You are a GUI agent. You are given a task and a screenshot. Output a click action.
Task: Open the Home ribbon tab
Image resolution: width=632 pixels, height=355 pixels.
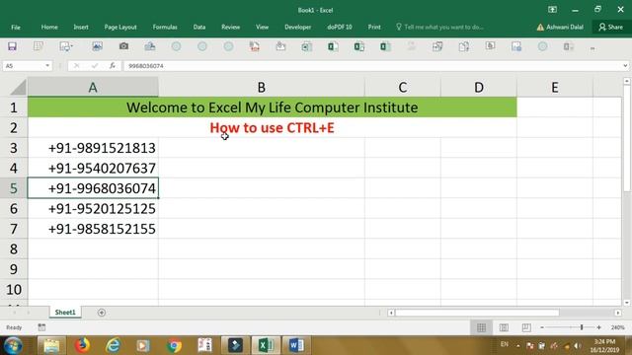tap(49, 27)
